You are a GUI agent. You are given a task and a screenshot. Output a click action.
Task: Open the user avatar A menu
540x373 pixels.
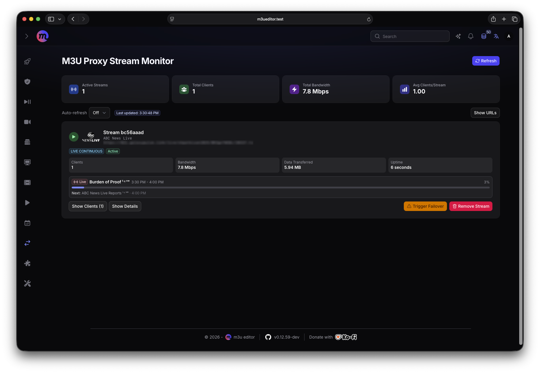(x=509, y=36)
